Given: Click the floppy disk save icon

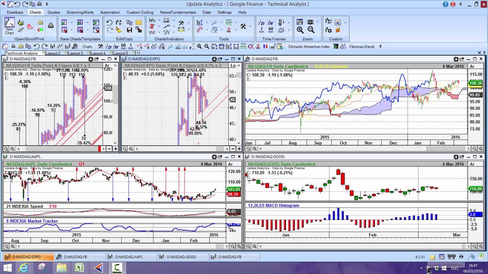Looking at the screenshot, I should (129, 30).
